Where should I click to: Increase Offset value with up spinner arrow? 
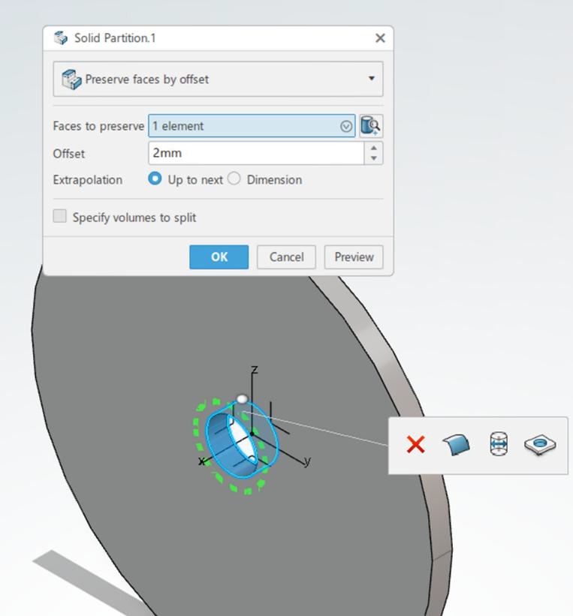pos(373,148)
